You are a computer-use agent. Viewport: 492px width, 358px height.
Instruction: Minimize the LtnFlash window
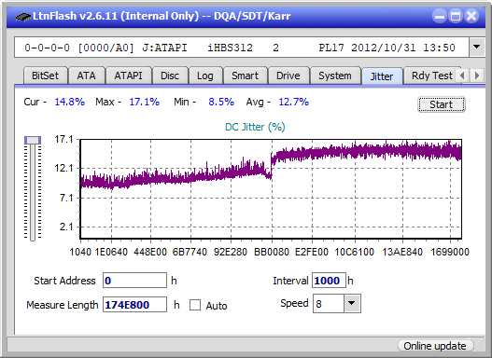coord(440,16)
